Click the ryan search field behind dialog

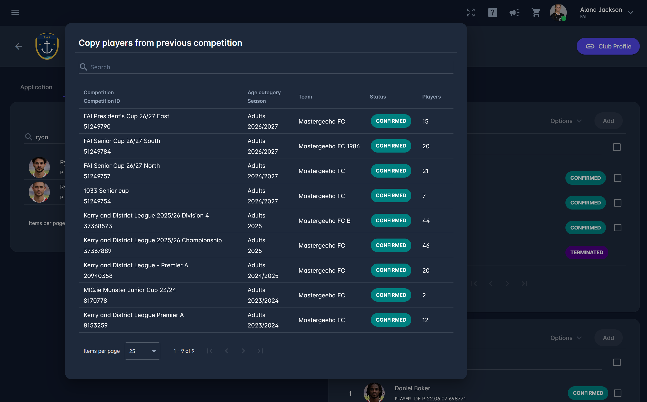tap(45, 137)
